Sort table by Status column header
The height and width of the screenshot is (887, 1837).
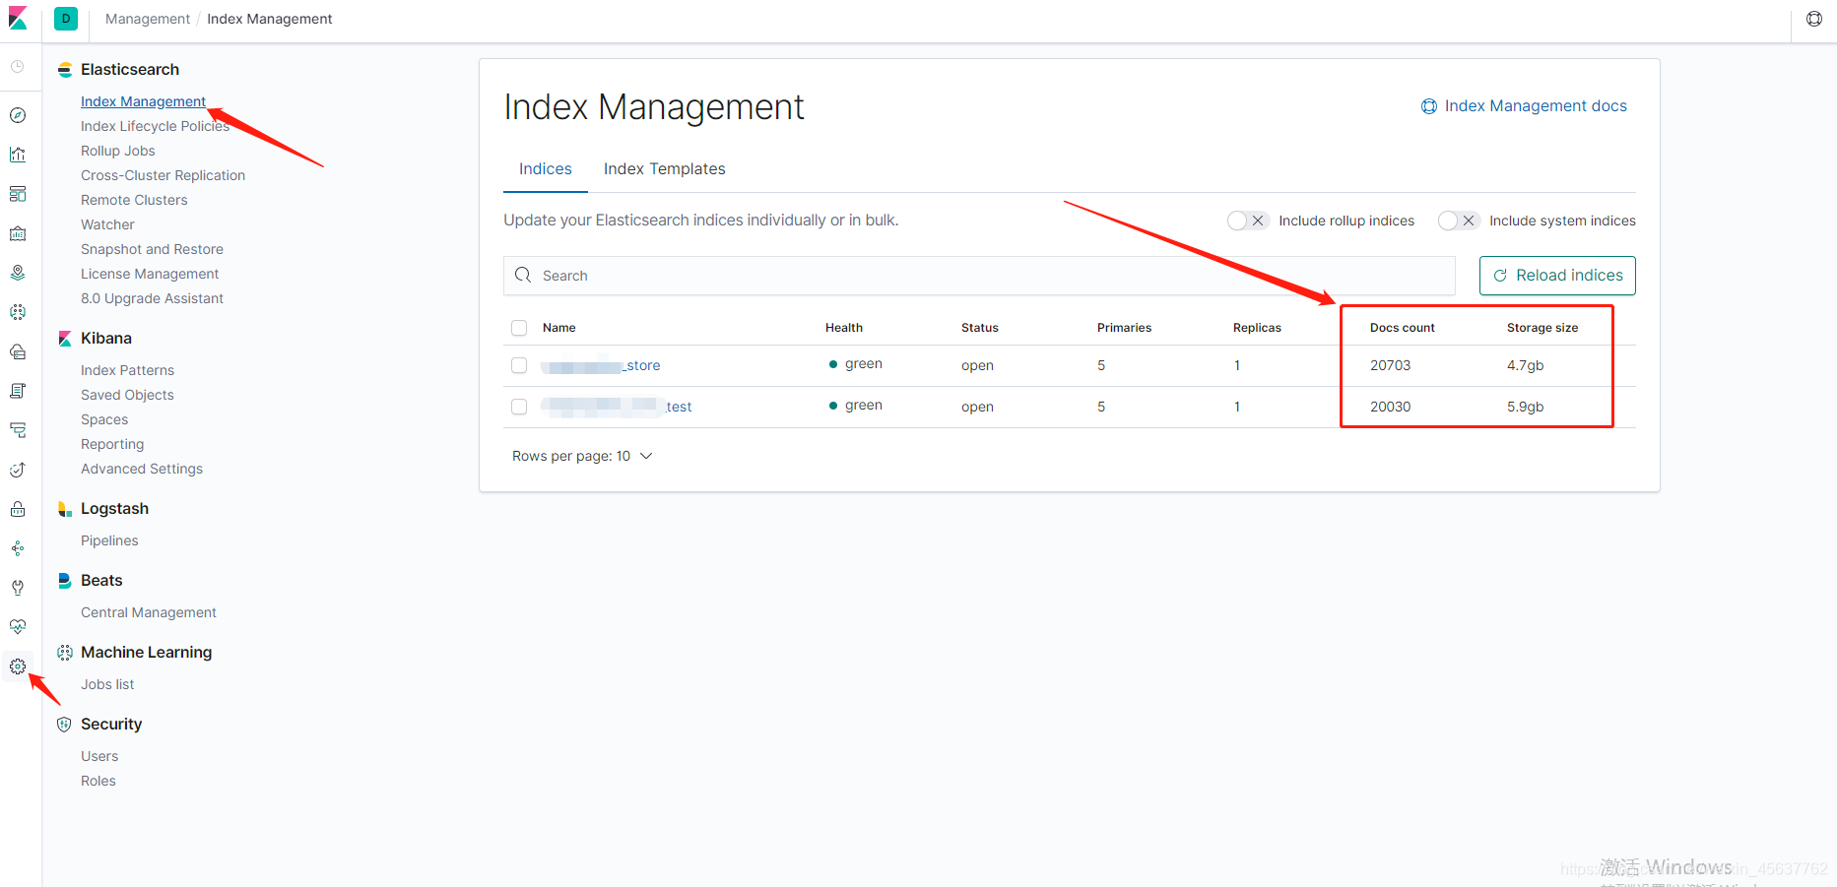click(980, 328)
